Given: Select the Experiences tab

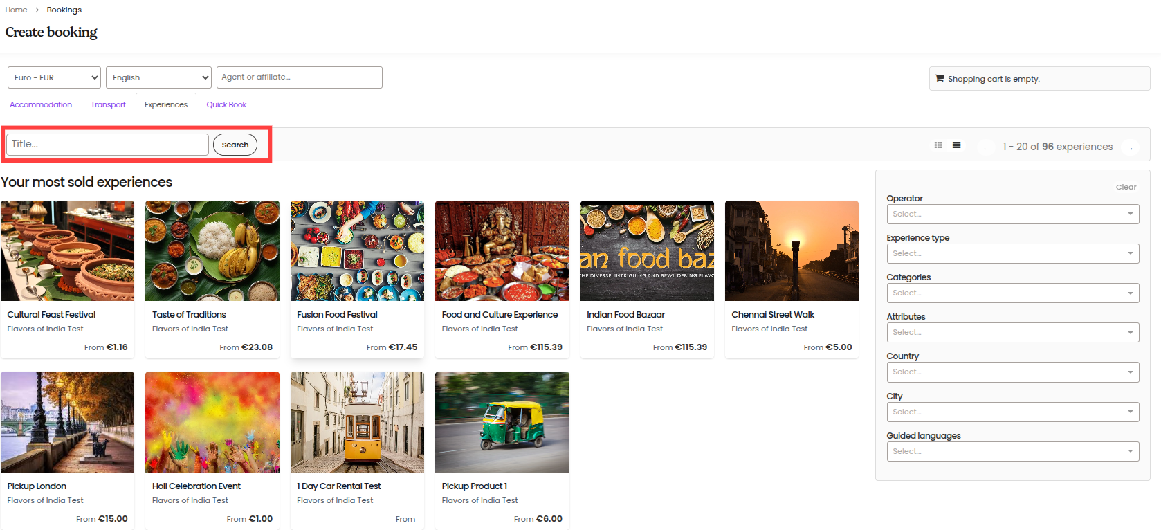Looking at the screenshot, I should (166, 104).
